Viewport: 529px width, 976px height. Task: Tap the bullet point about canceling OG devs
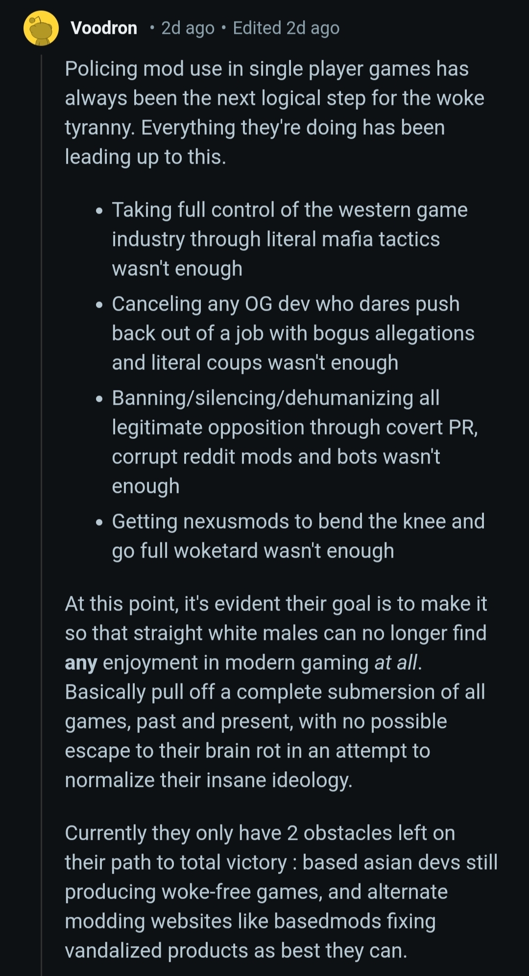293,333
